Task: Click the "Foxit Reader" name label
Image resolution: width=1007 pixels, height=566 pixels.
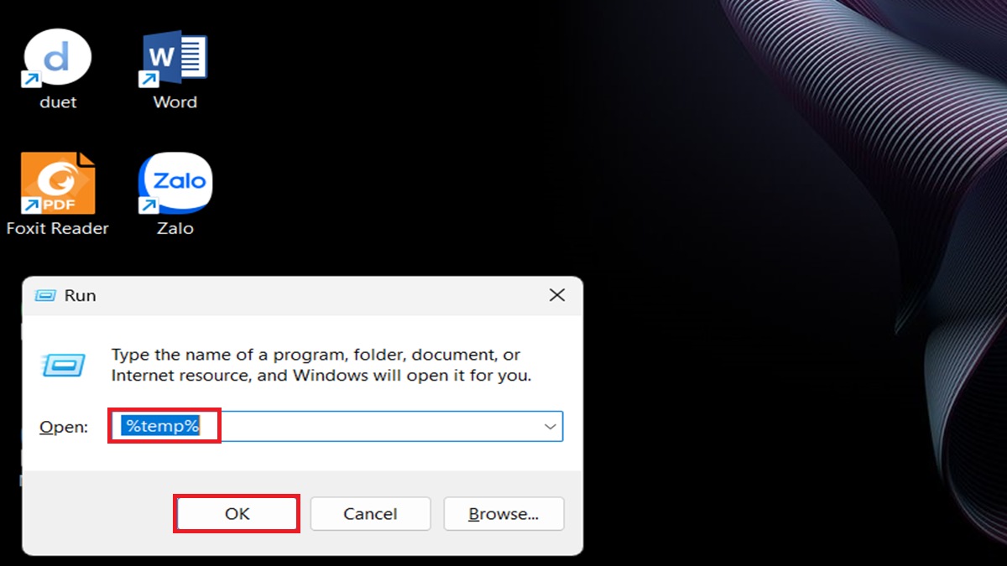Action: point(57,228)
